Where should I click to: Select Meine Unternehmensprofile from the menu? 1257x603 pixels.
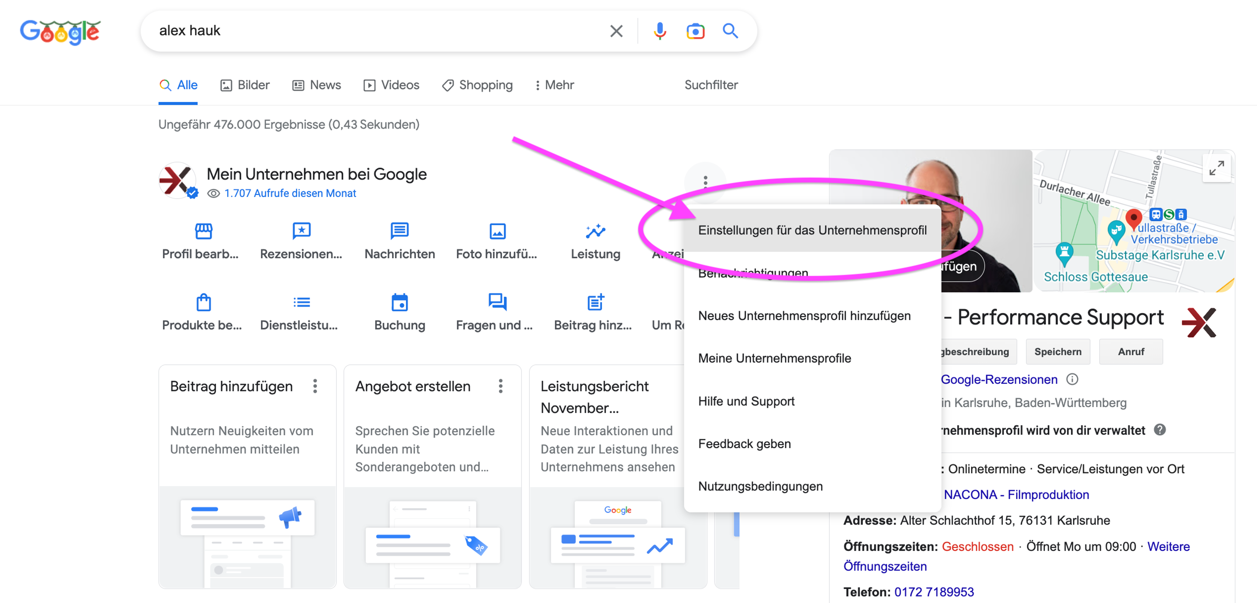point(812,358)
